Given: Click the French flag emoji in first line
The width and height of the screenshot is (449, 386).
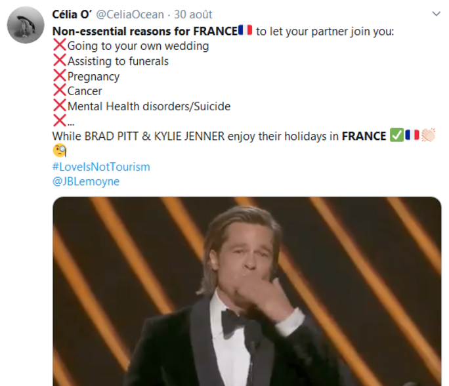Looking at the screenshot, I should pyautogui.click(x=245, y=30).
